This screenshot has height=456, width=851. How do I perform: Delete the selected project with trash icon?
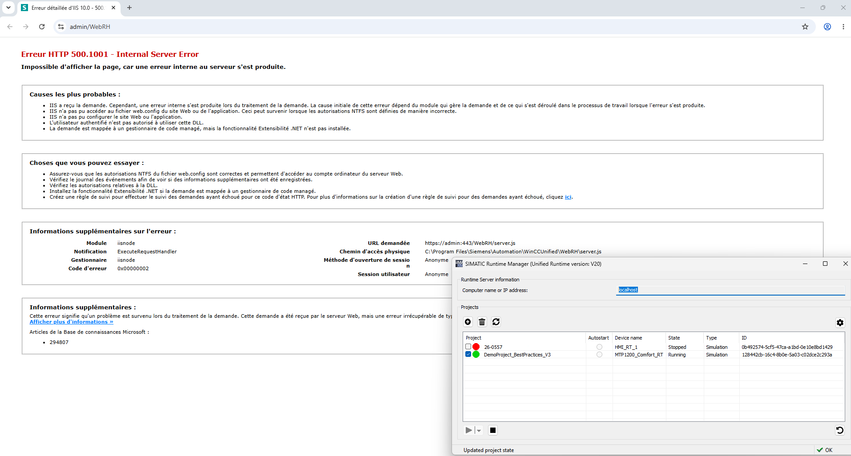point(482,322)
